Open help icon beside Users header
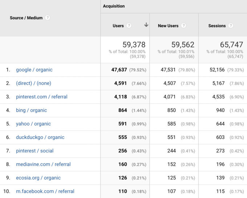 click(x=129, y=25)
